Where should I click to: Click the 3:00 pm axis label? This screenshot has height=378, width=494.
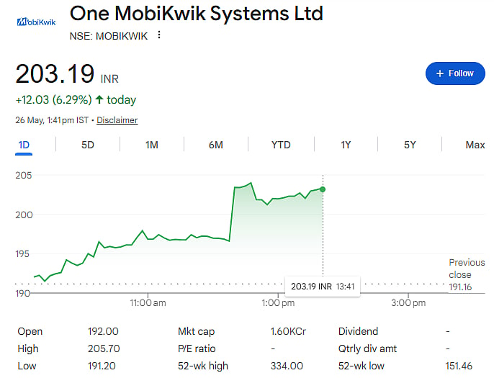pyautogui.click(x=408, y=303)
